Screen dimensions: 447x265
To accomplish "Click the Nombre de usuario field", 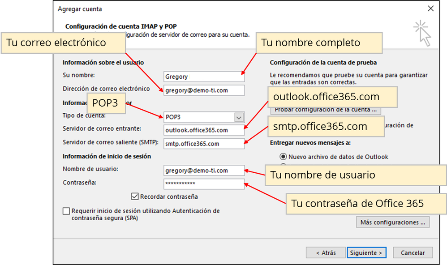I will pyautogui.click(x=204, y=170).
